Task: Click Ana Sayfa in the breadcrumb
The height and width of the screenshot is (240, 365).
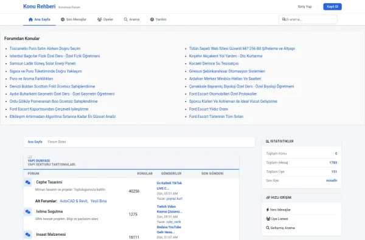Action: point(35,142)
